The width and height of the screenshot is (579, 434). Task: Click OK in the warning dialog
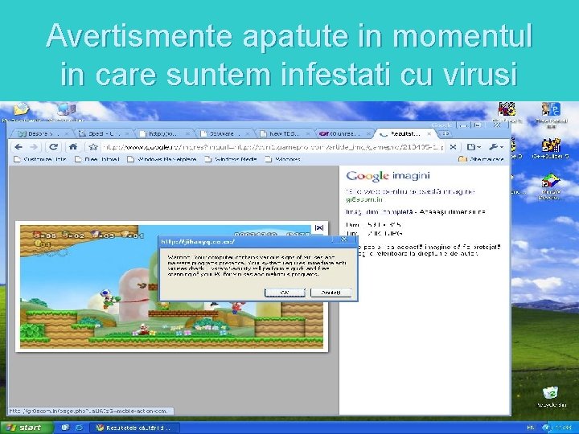tap(285, 293)
